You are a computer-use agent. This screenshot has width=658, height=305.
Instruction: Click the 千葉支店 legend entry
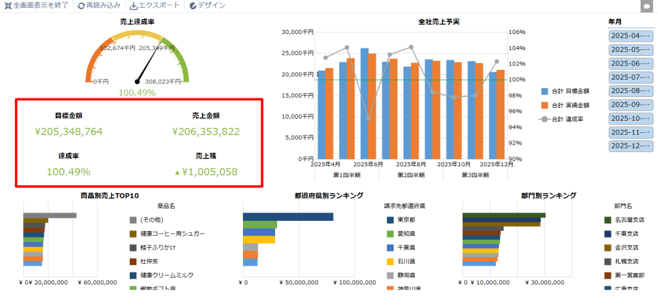(621, 234)
